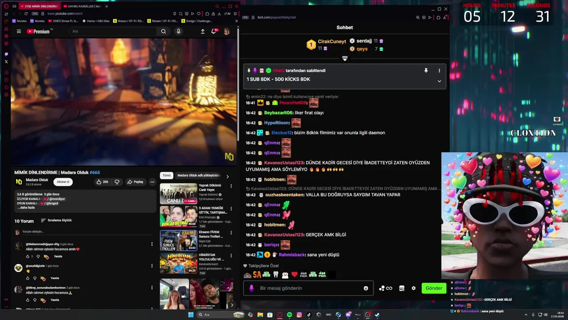This screenshot has width=568, height=320.
Task: Open options for MehammedAğayev-d3g's comment
Action: 152,244
